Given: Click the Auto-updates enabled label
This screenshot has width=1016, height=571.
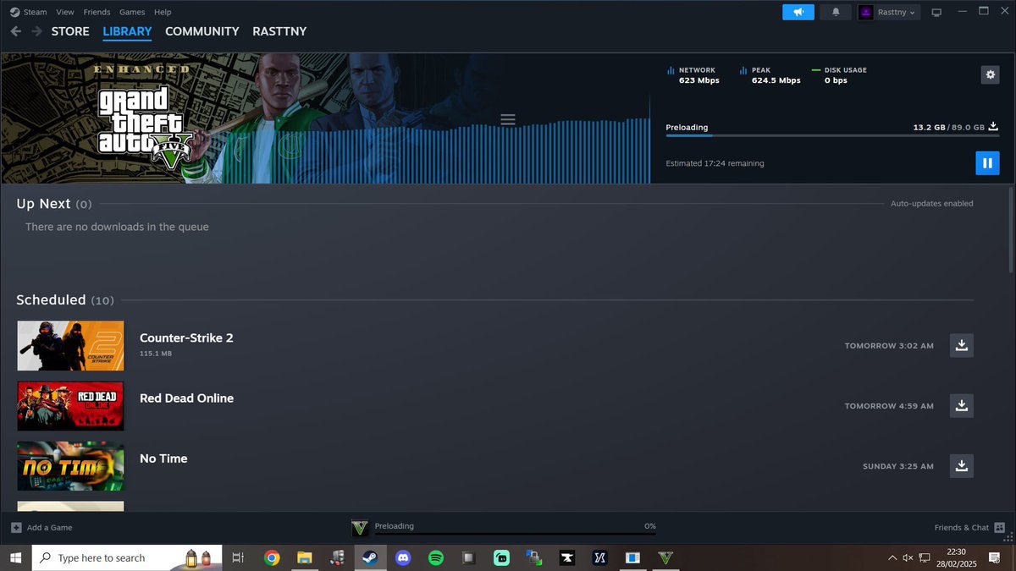Looking at the screenshot, I should coord(931,204).
